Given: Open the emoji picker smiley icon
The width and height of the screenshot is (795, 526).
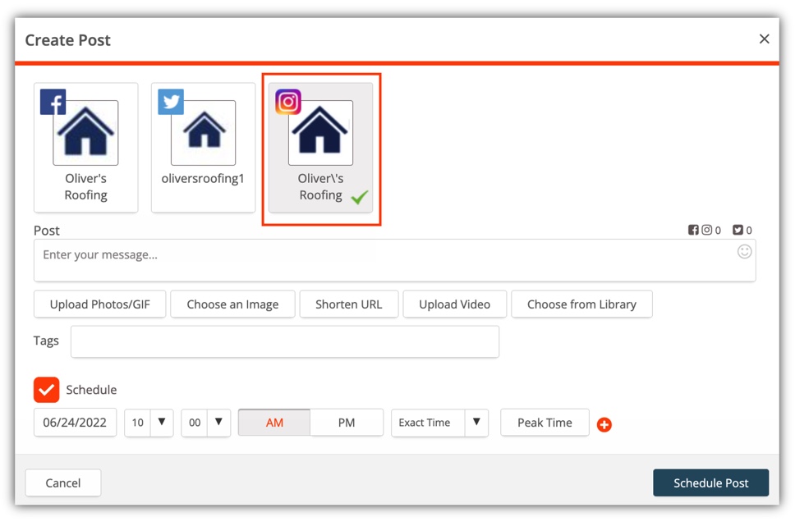Looking at the screenshot, I should (744, 251).
